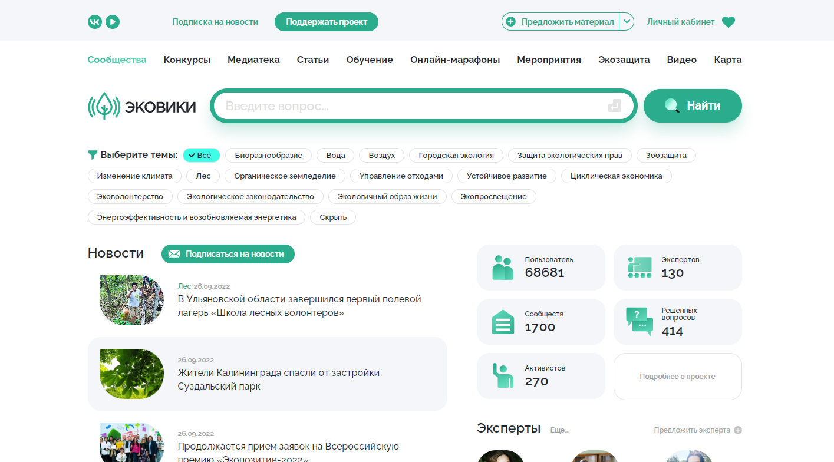Open the VK social network icon
834x462 pixels.
tap(95, 22)
